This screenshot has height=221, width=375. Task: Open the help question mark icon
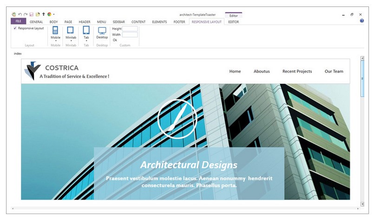coord(362,21)
